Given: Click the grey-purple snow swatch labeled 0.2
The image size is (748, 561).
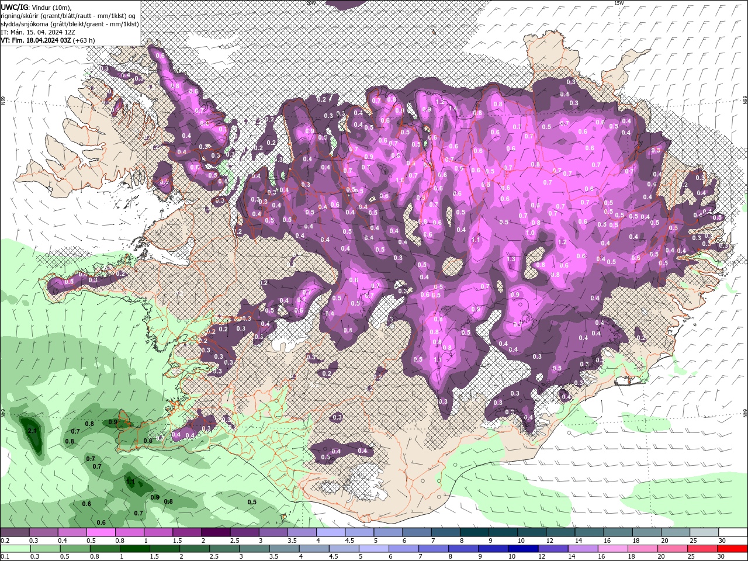Looking at the screenshot, I should (15, 532).
